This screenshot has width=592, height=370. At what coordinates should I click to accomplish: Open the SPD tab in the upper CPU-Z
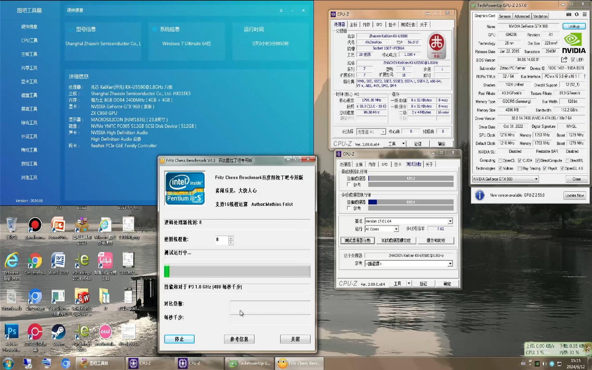pos(379,25)
